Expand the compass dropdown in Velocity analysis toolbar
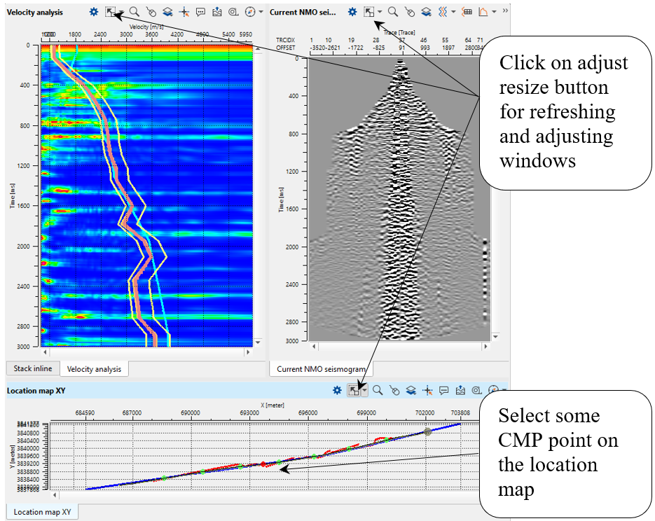Screen dimensions: 655x521 [x=261, y=12]
